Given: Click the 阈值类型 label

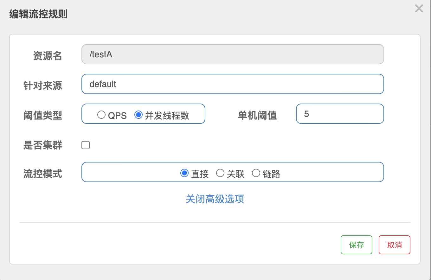Looking at the screenshot, I should (43, 115).
